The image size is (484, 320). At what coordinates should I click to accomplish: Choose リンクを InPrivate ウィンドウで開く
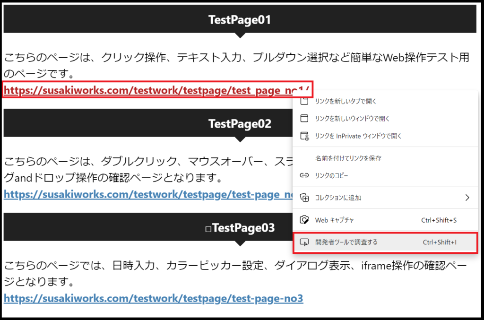click(x=385, y=136)
